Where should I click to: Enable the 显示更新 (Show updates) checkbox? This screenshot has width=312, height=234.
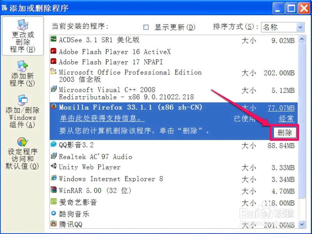tap(146, 27)
